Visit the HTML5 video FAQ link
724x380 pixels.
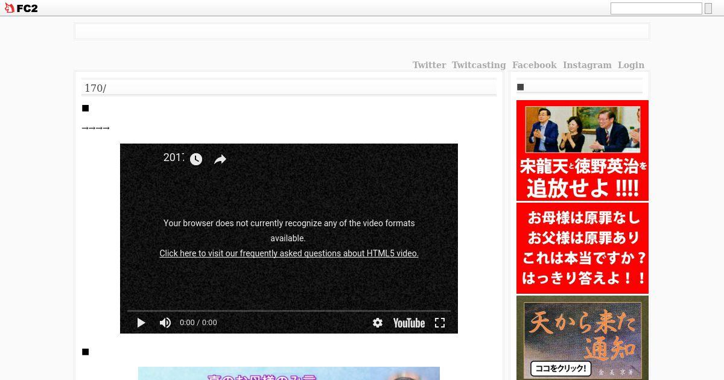coord(289,253)
